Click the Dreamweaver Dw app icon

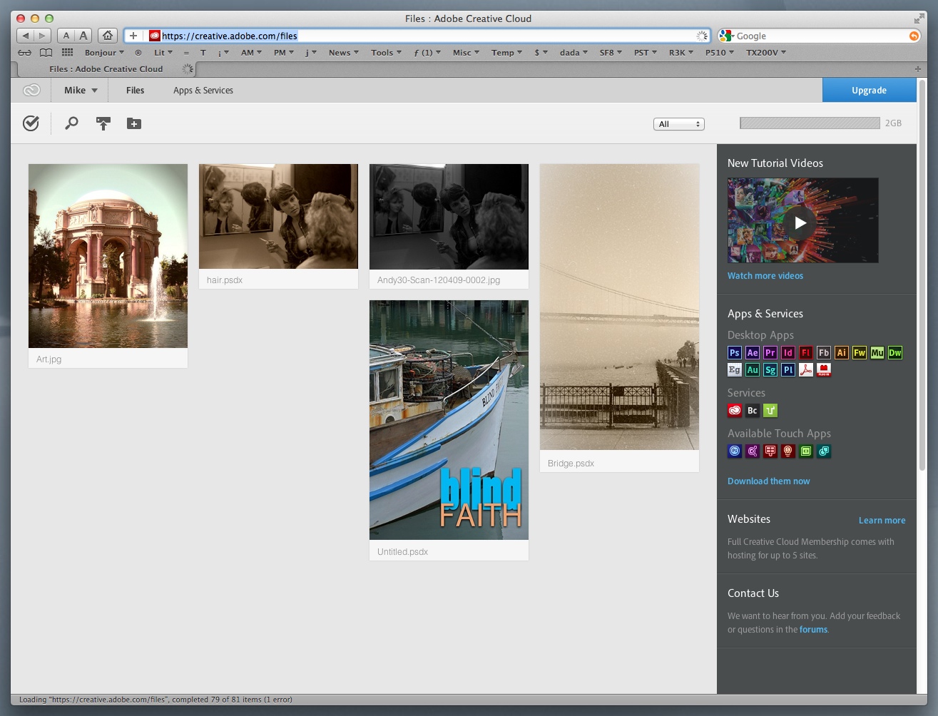[895, 352]
